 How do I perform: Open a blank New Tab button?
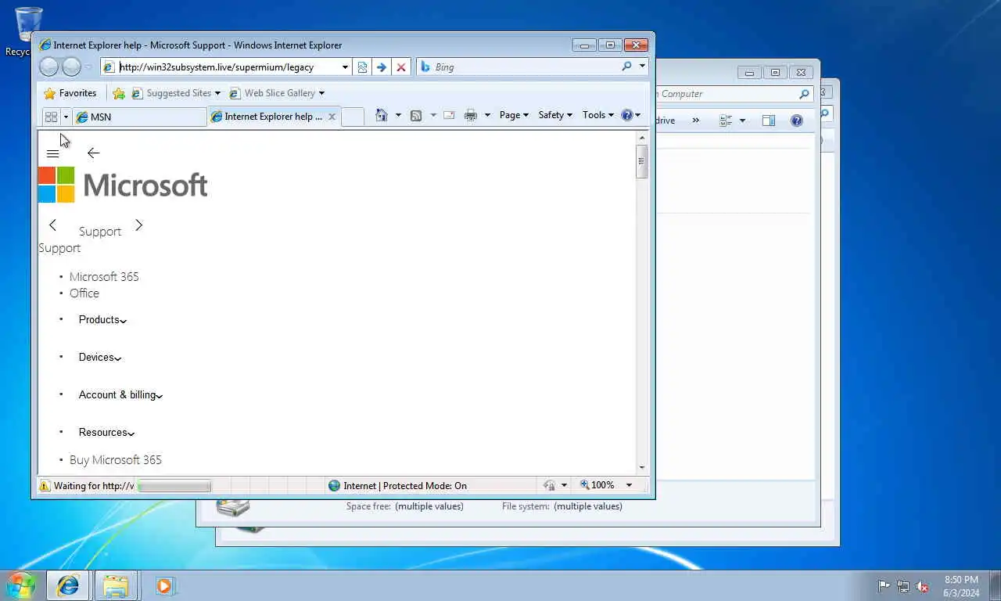353,117
